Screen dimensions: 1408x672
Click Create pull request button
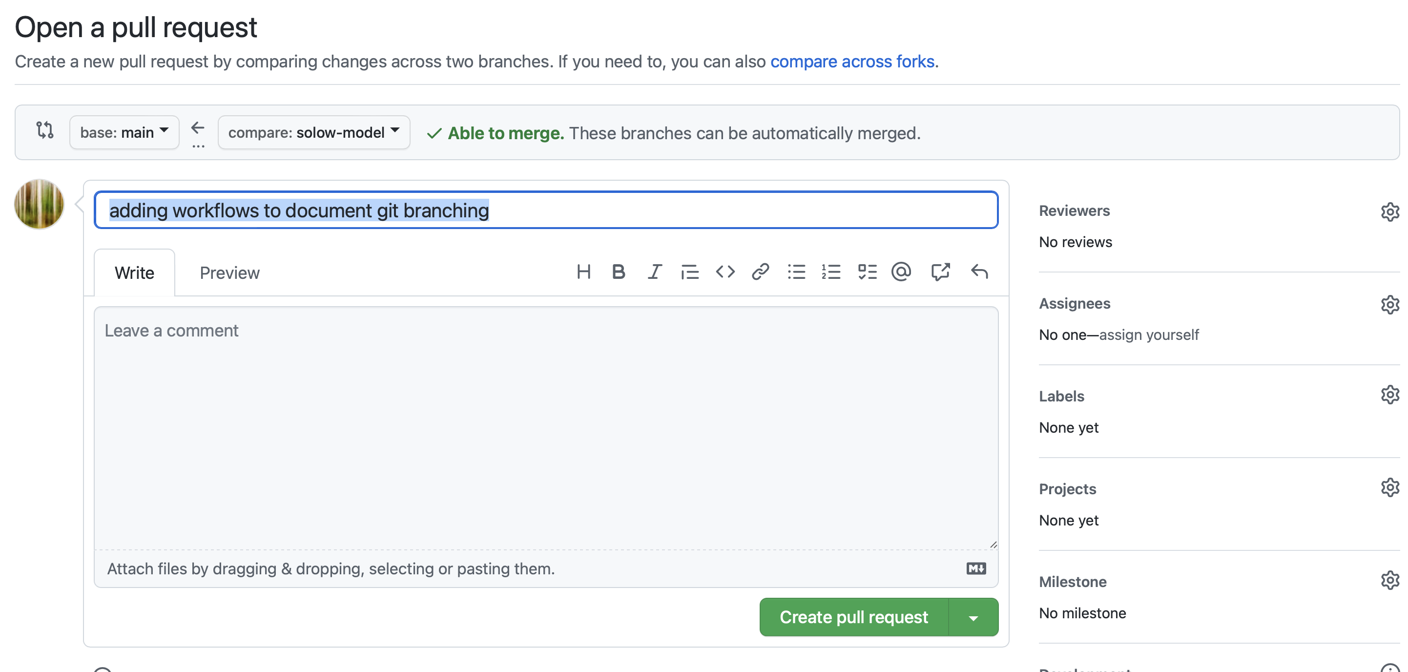coord(853,617)
